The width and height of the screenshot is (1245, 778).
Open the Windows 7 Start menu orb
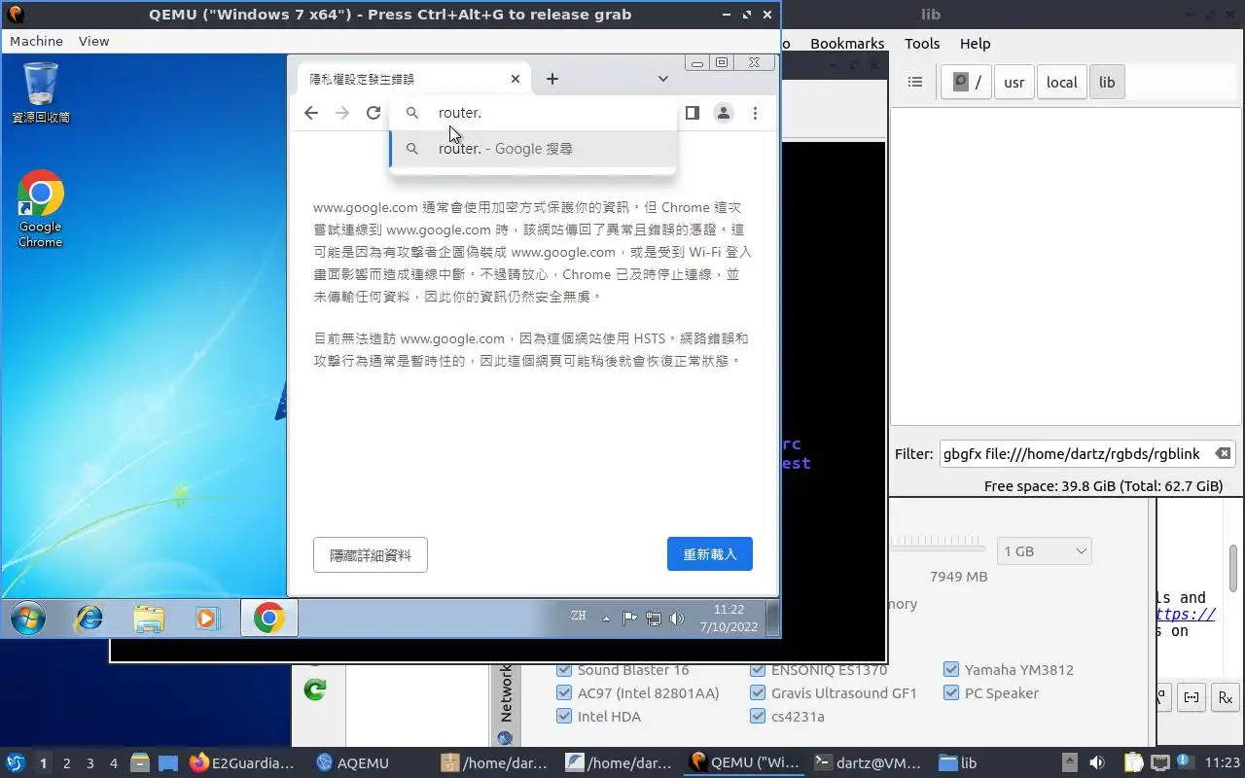27,618
